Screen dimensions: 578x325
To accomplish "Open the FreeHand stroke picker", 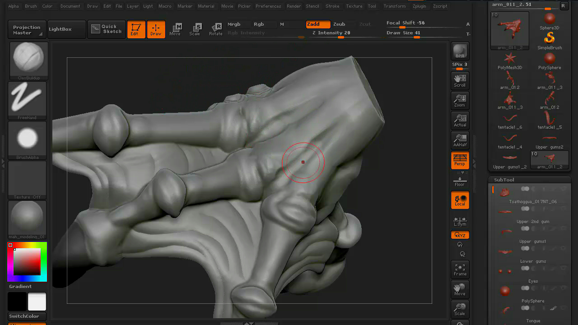I will coord(28,101).
